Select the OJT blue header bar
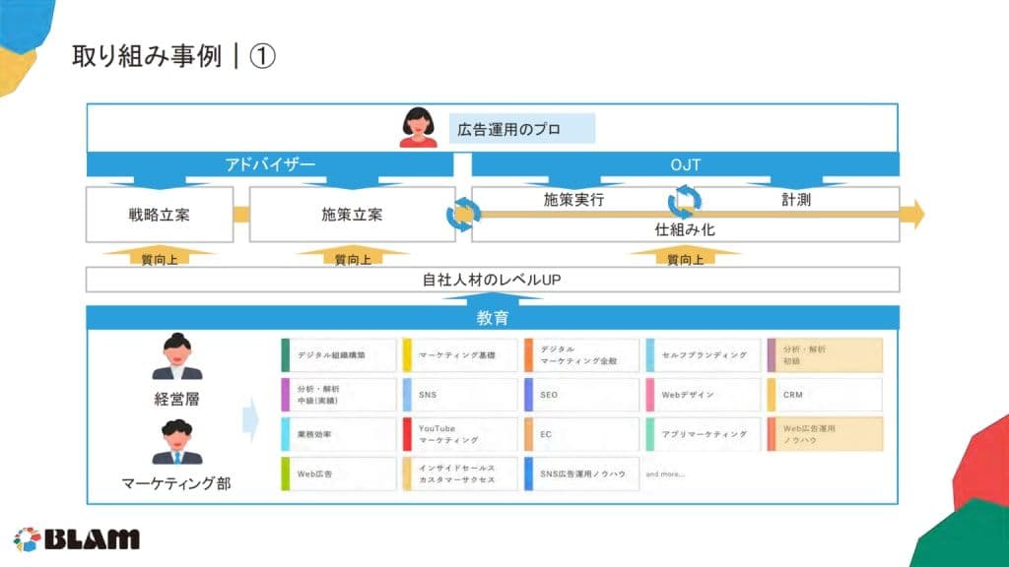Screen dimensions: 1009x567 point(685,164)
